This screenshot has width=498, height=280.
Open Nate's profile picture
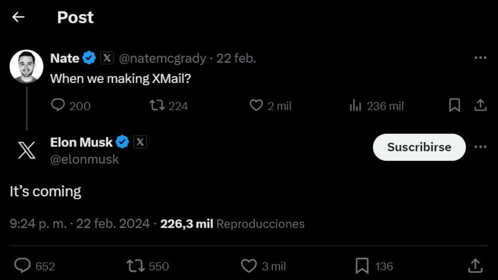26,66
